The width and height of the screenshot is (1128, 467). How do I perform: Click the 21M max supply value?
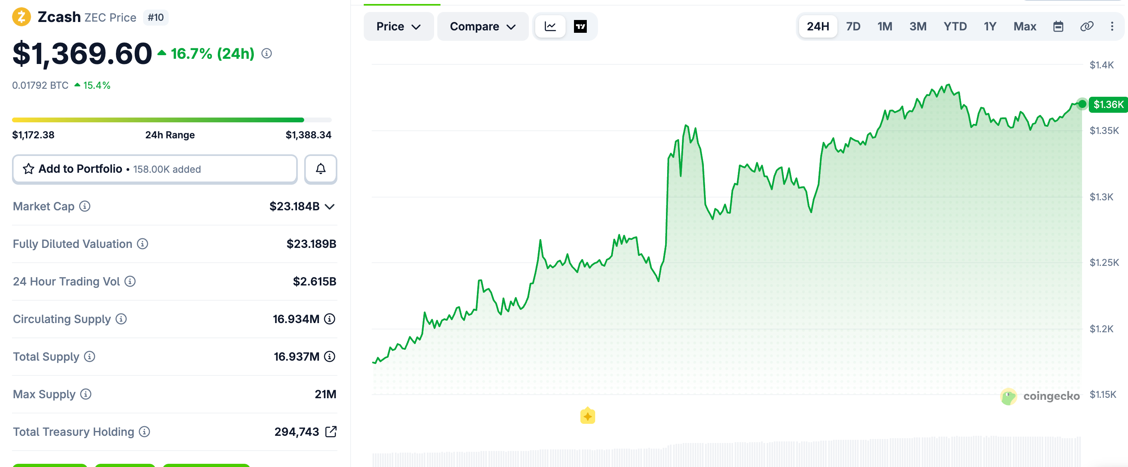tap(325, 394)
